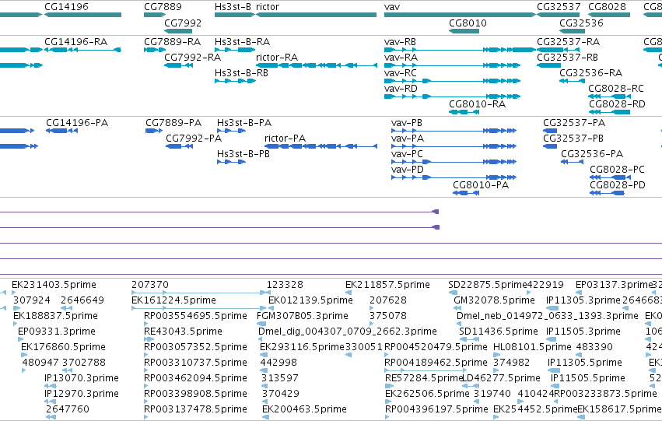
Task: Select EST EK161224.5prime
Action: pyautogui.click(x=174, y=300)
